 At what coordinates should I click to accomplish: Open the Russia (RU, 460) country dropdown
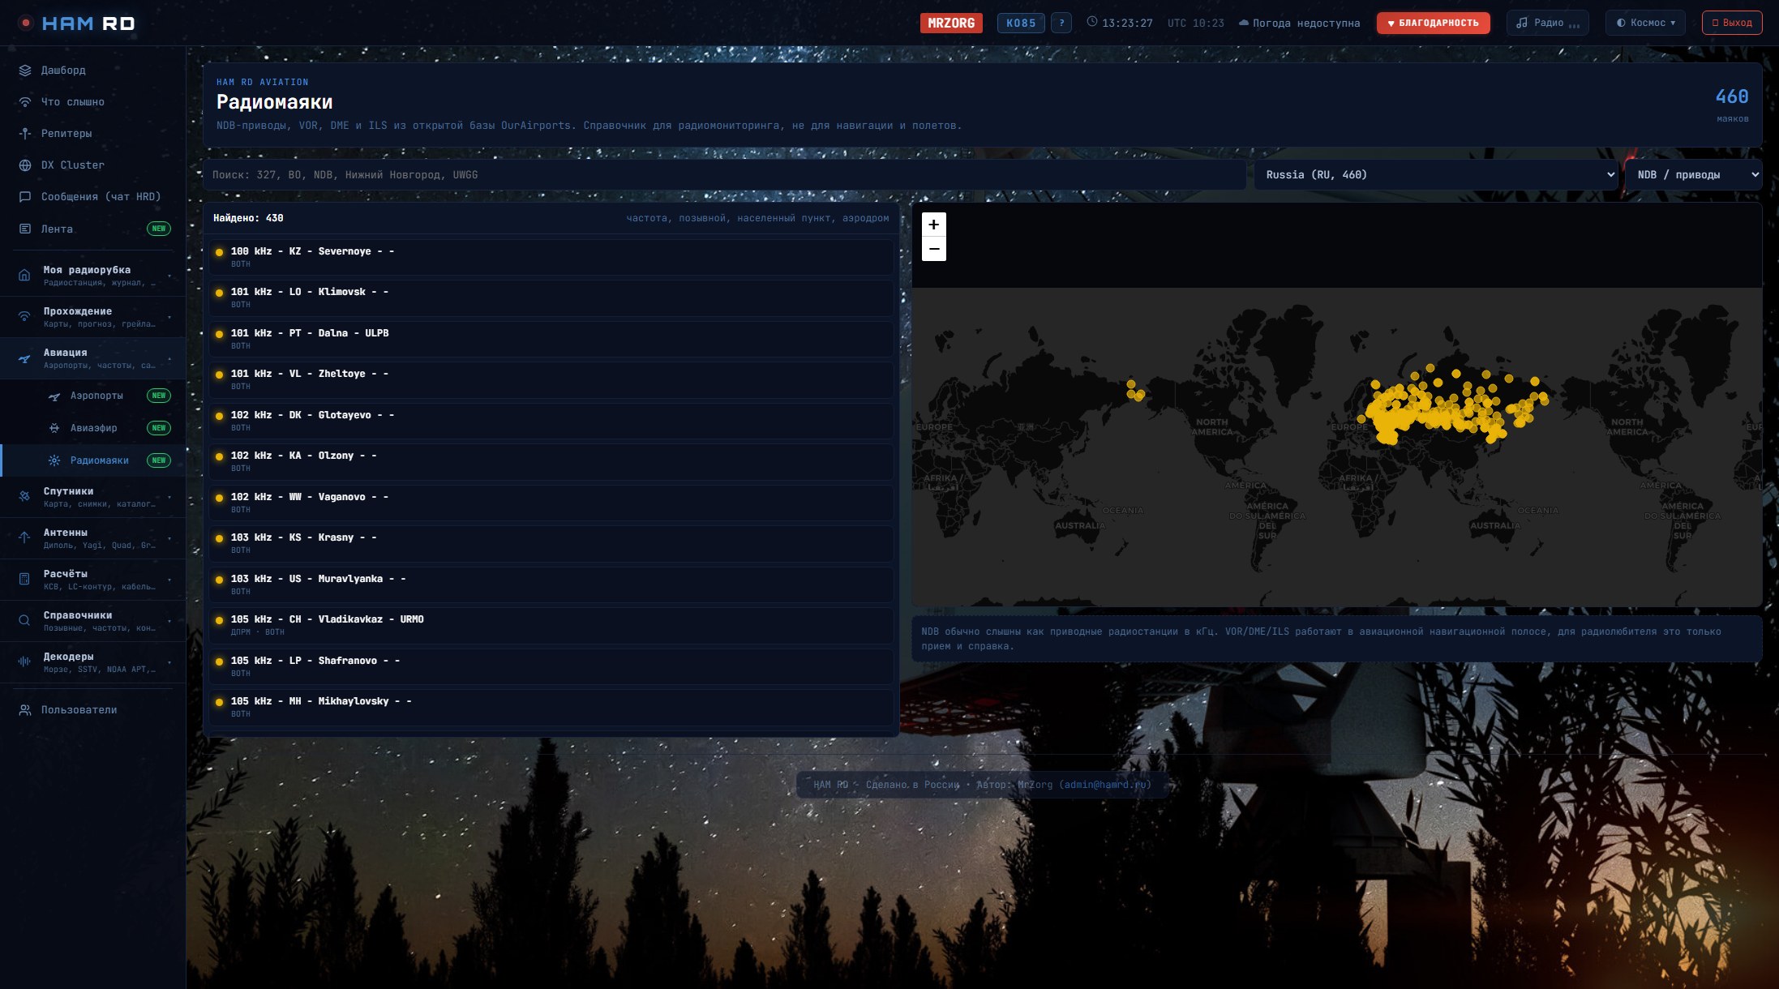(x=1436, y=175)
